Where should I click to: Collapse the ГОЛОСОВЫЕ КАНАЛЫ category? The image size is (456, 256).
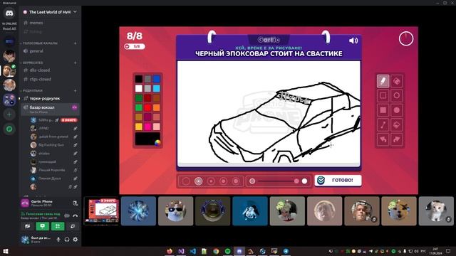40,43
